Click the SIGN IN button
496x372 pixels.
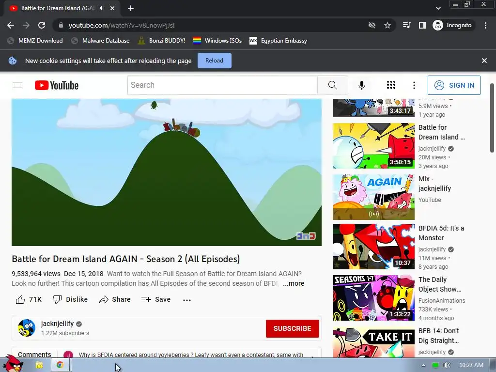(454, 85)
